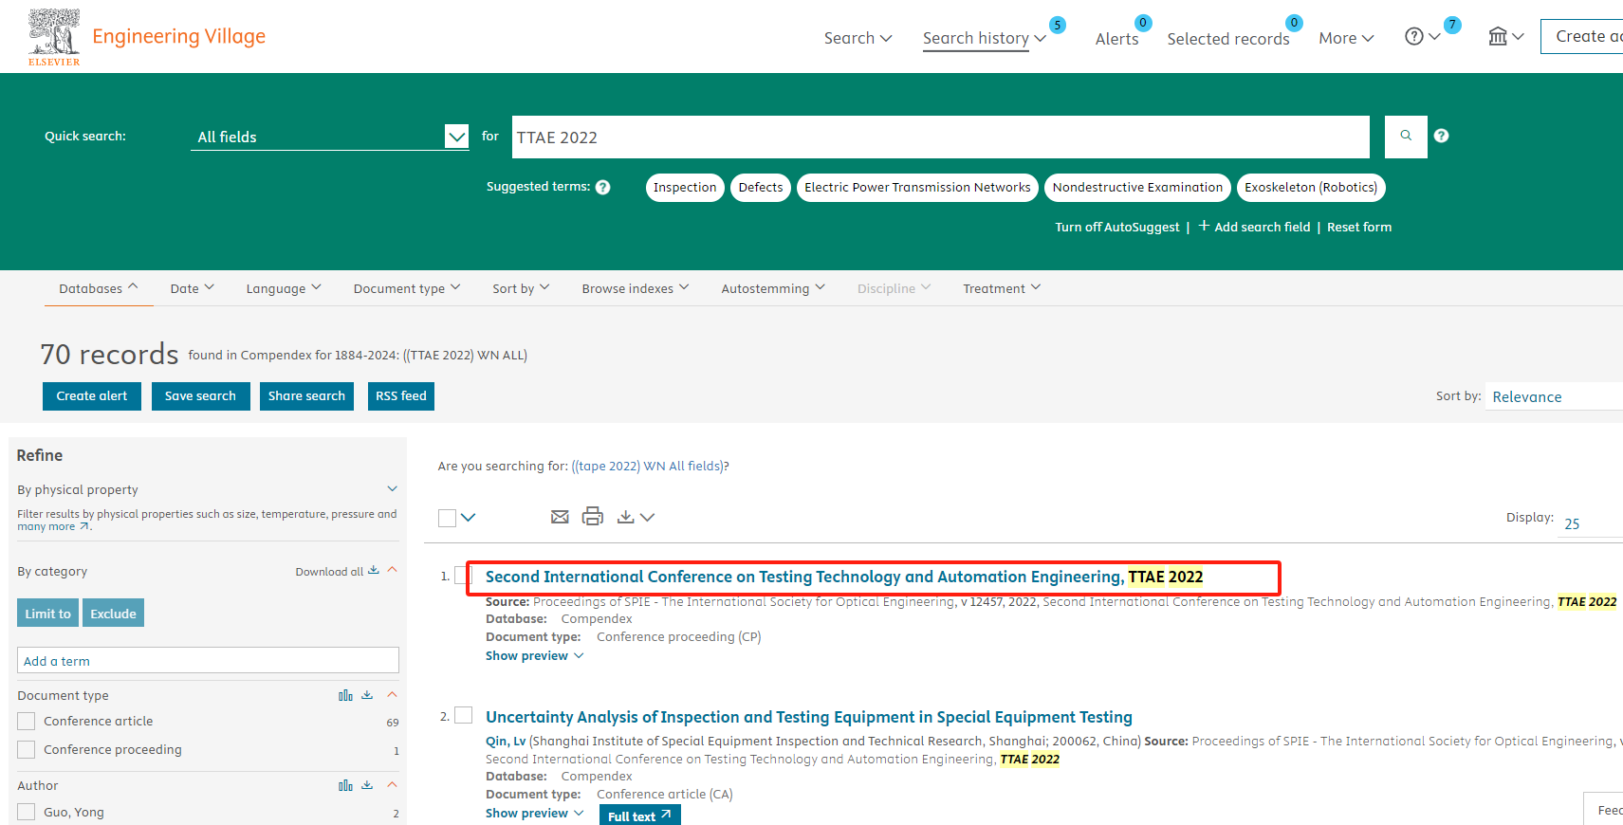Screen dimensions: 1623x825
Task: Open Suggested terms help icon
Action: 602,188
